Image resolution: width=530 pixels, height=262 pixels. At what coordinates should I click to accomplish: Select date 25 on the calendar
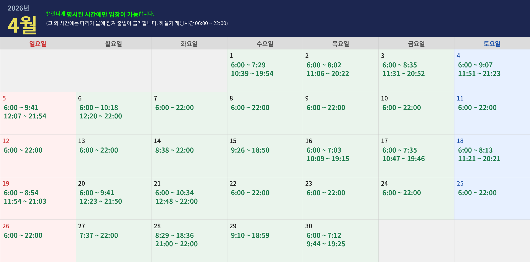pyautogui.click(x=460, y=184)
